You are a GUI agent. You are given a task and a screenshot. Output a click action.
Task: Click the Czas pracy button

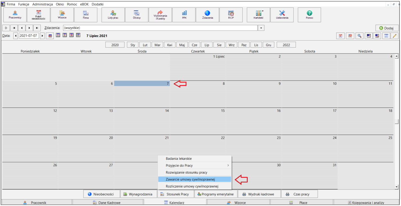[x=300, y=194]
